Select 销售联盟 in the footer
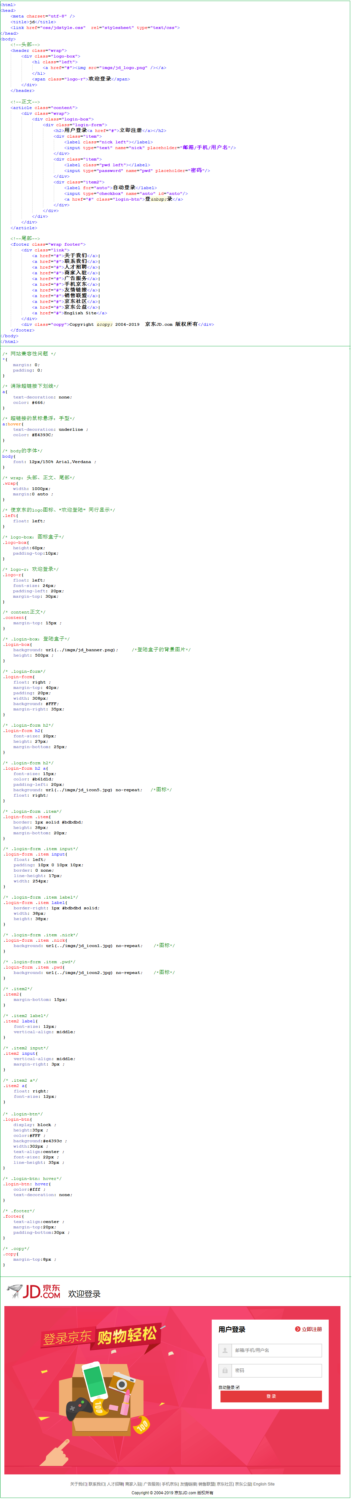The height and width of the screenshot is (1501, 363). (x=206, y=1484)
